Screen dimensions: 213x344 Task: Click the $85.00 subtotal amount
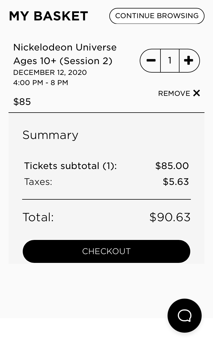coord(172,166)
